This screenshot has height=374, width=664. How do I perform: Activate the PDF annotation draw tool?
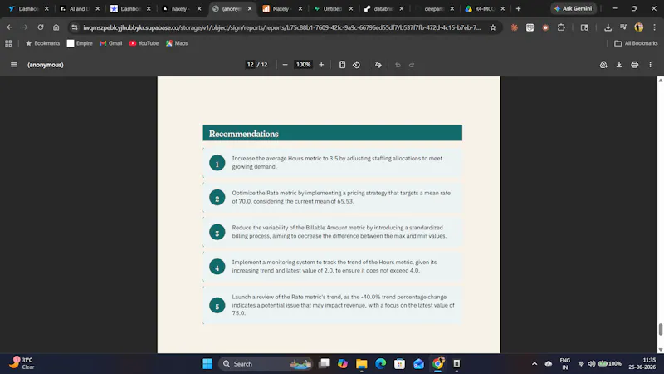tap(378, 65)
